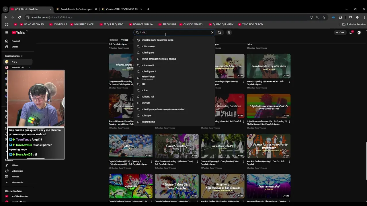367x206 pixels.
Task: Open the apps grid in bookmarks bar
Action: tap(6, 24)
